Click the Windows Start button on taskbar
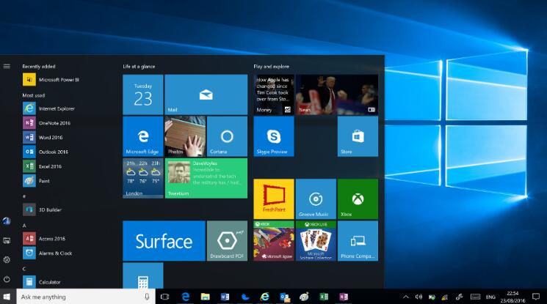 (7, 297)
